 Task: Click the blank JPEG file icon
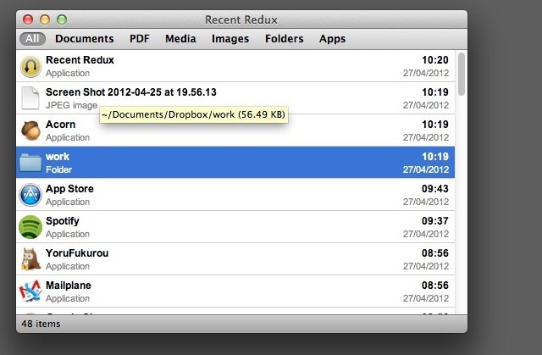tap(30, 97)
